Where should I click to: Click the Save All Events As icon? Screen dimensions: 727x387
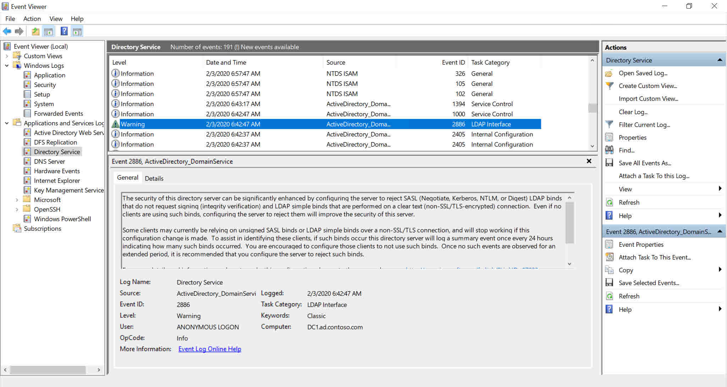pyautogui.click(x=609, y=163)
